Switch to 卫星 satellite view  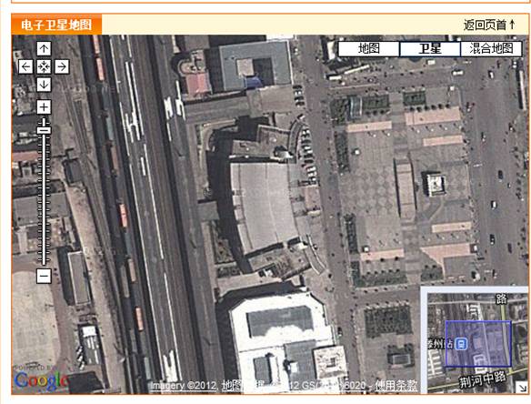click(x=430, y=48)
